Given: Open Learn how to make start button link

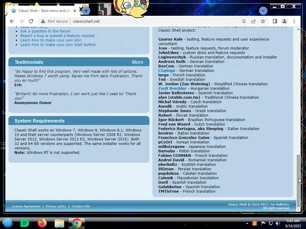Looking at the screenshot, I should point(58,45).
